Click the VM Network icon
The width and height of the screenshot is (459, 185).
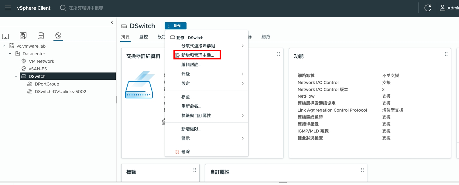24,61
